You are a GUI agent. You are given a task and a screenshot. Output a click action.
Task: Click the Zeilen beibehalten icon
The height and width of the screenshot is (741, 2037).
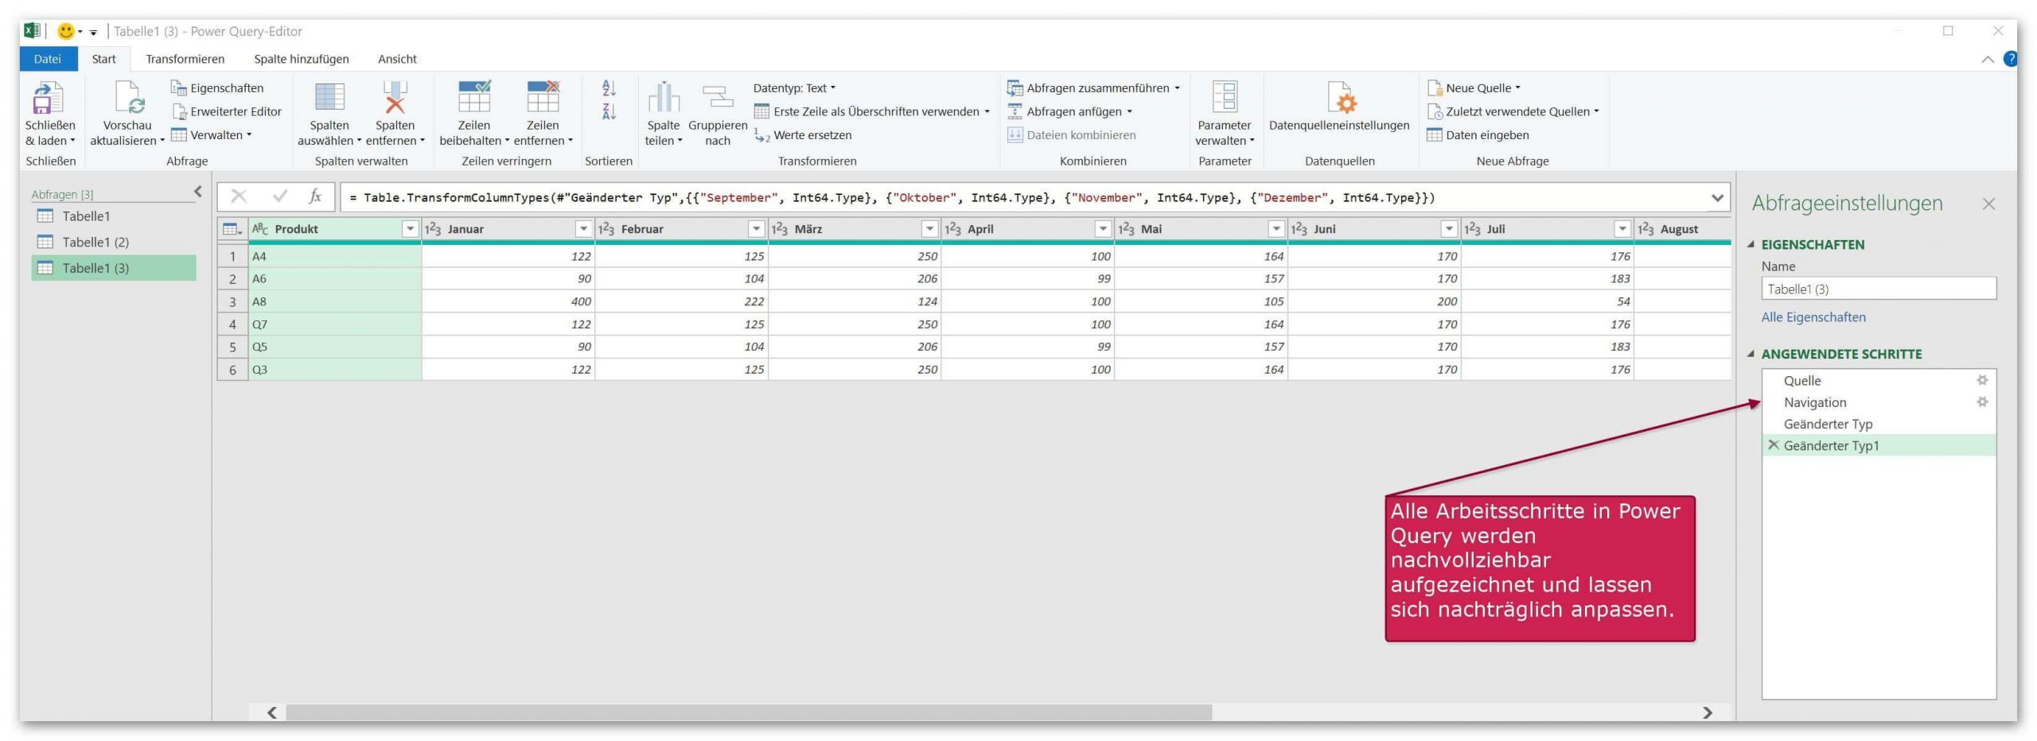tap(474, 97)
